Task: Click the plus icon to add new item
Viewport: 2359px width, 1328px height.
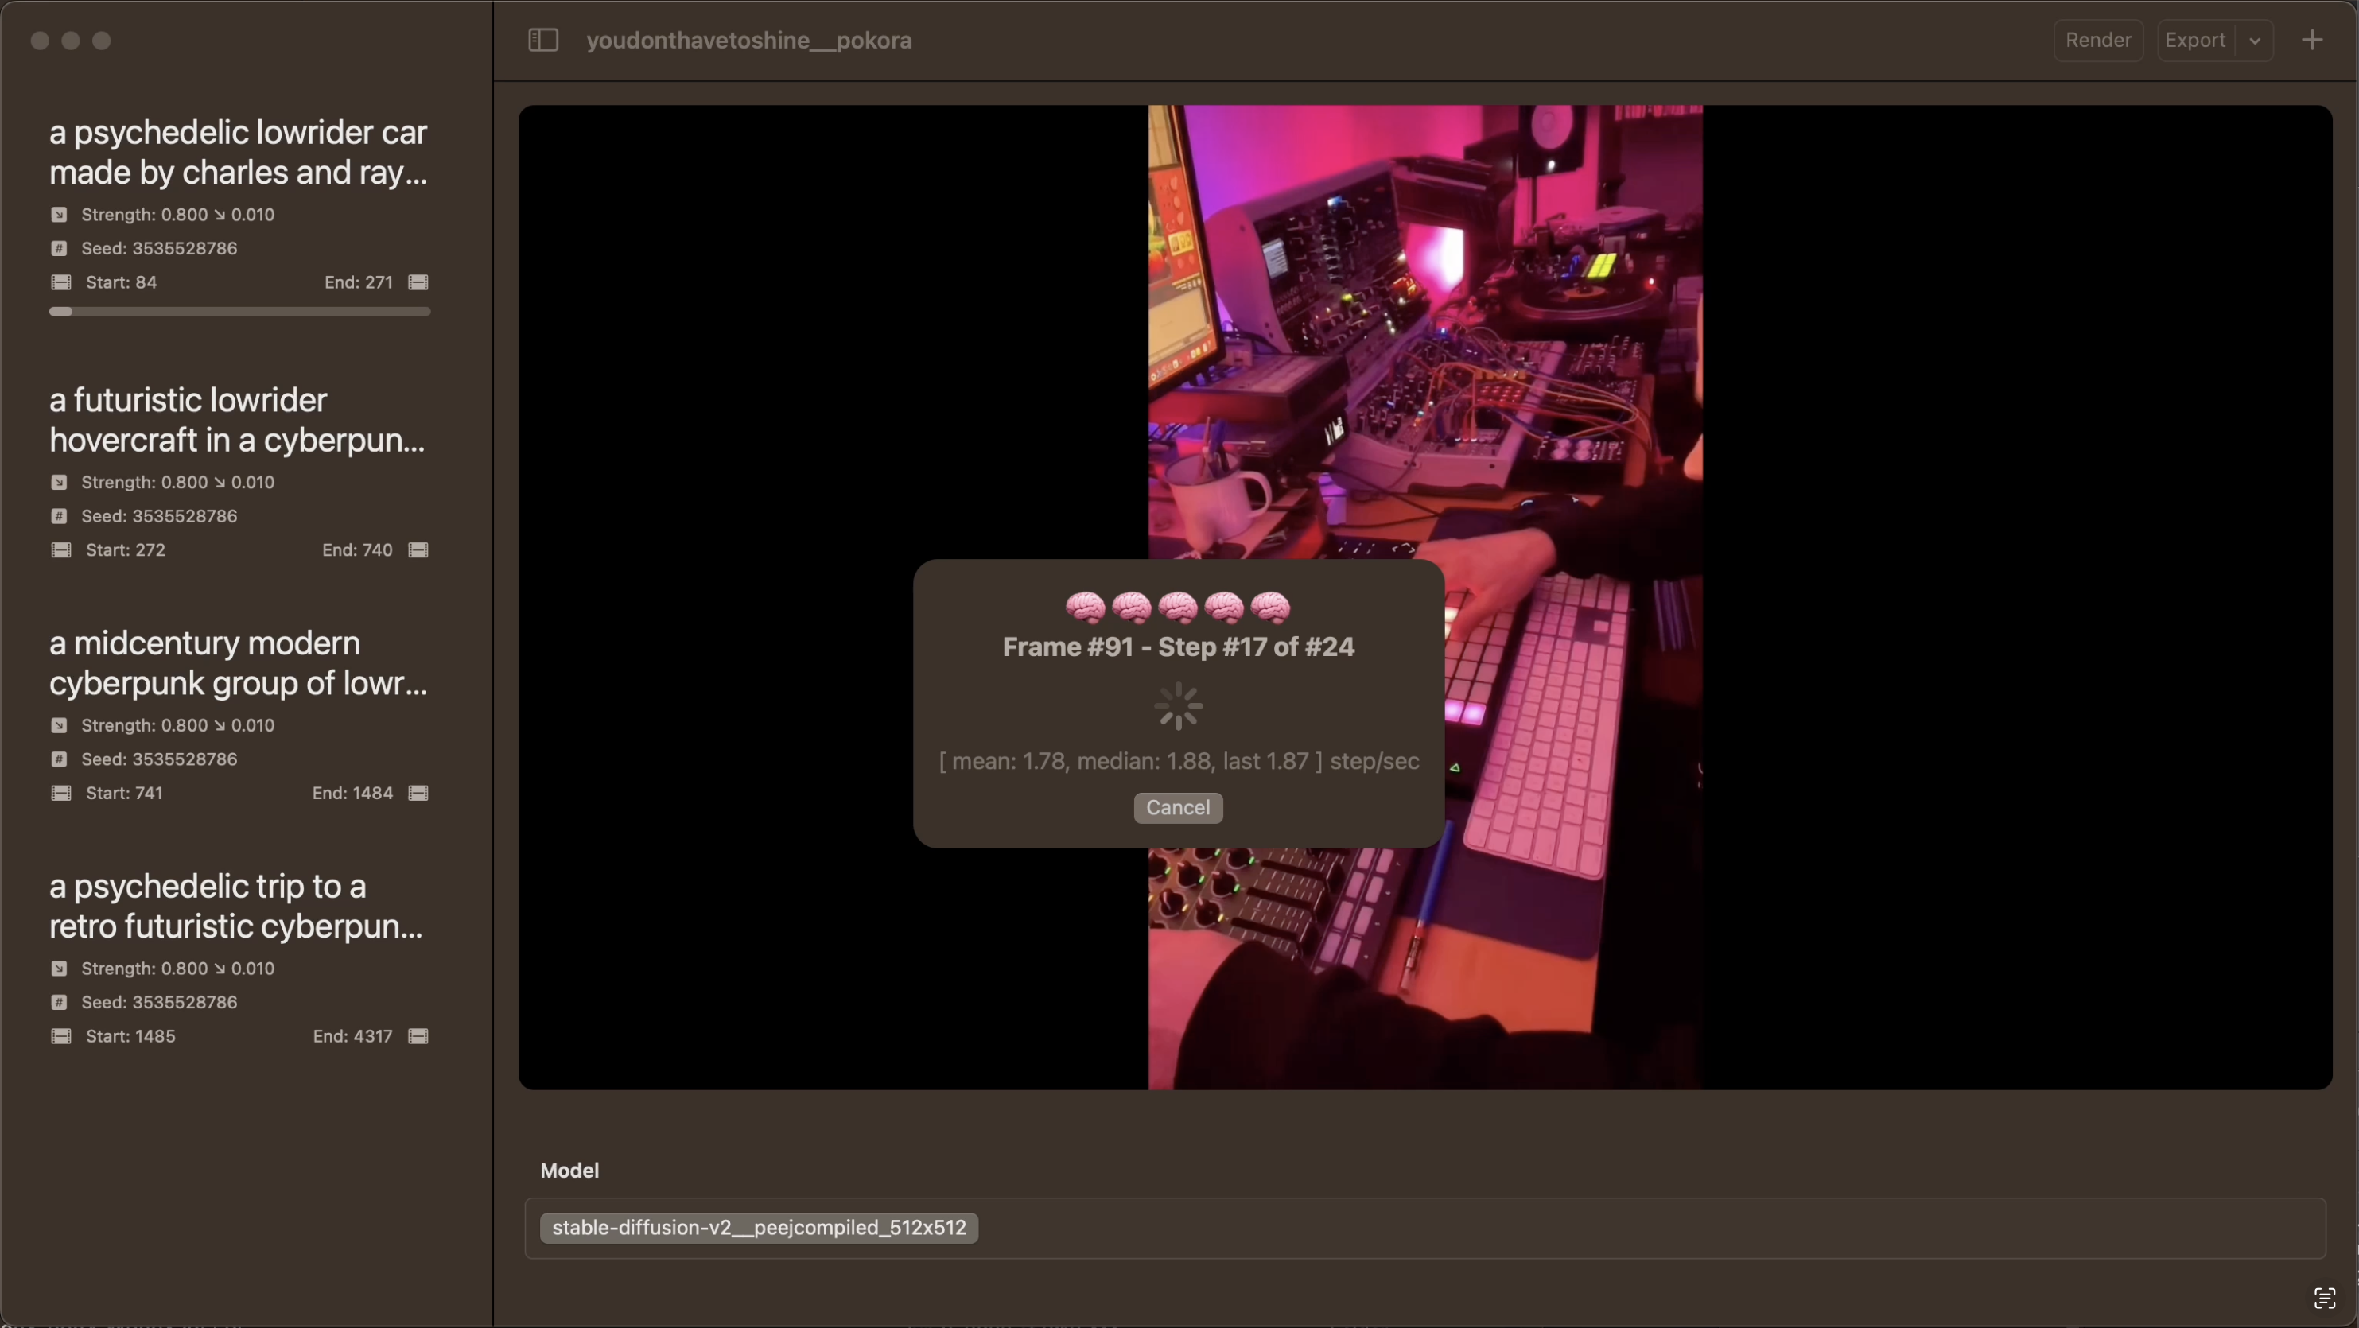Action: point(2312,41)
